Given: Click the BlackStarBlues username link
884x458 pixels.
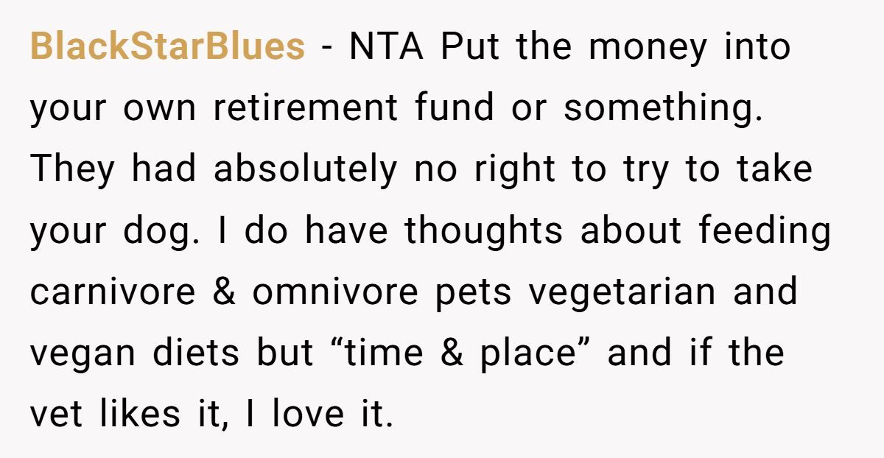Looking at the screenshot, I should pos(167,48).
